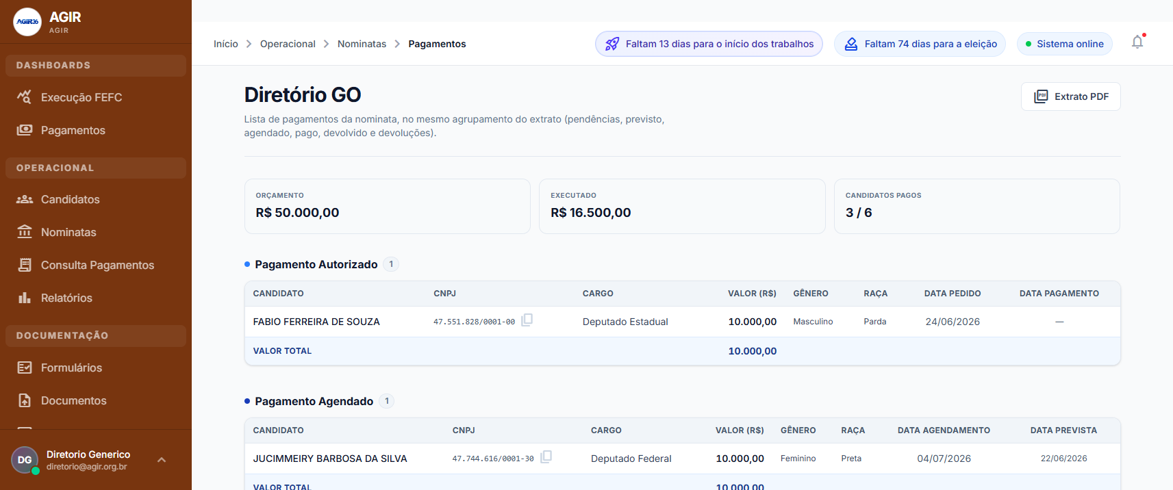Click the DG user avatar
Screen dimensions: 1173x490
pyautogui.click(x=25, y=460)
